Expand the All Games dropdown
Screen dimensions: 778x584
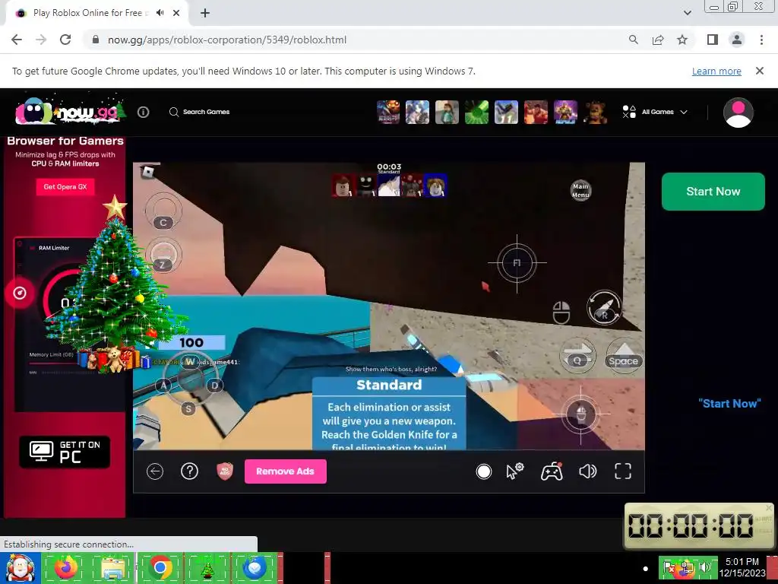pyautogui.click(x=655, y=112)
